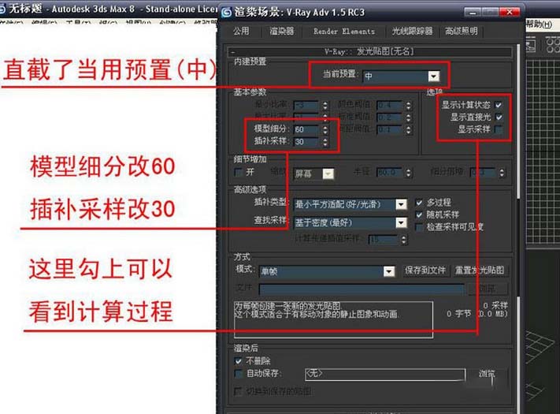Toggle the 显示计算状态 checkbox
Viewport: 560px width, 414px height.
pos(499,105)
